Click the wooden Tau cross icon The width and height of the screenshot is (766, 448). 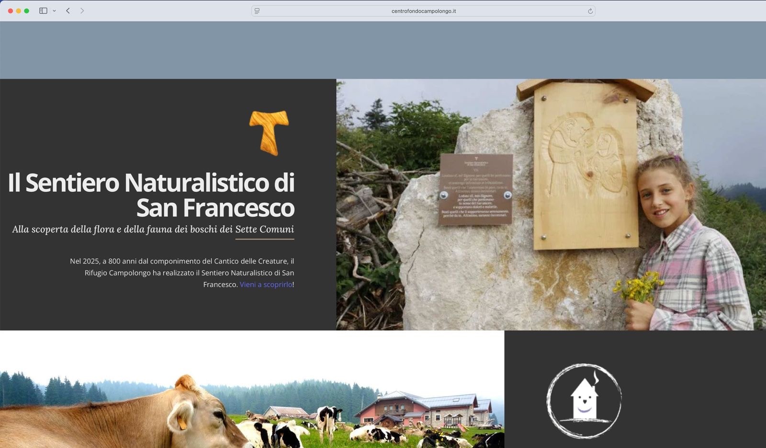(269, 132)
